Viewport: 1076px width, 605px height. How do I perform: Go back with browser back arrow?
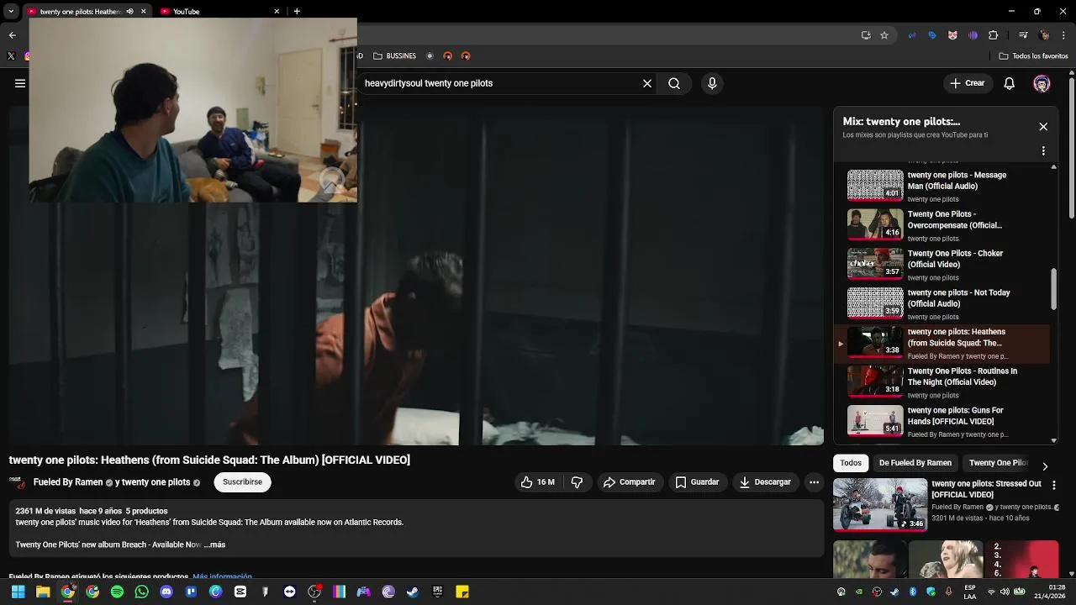click(12, 35)
